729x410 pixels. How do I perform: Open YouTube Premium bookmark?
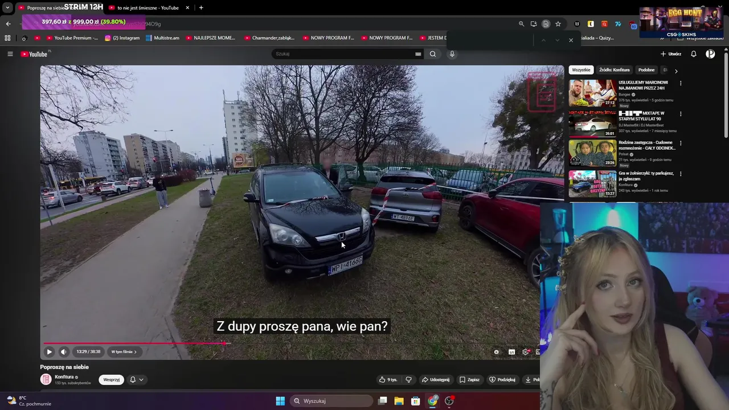(x=71, y=38)
